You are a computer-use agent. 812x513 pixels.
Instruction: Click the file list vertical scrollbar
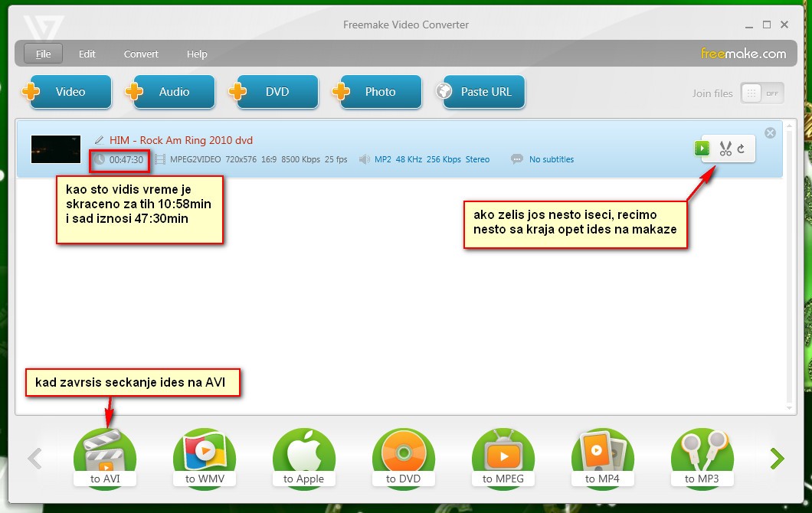(x=789, y=266)
